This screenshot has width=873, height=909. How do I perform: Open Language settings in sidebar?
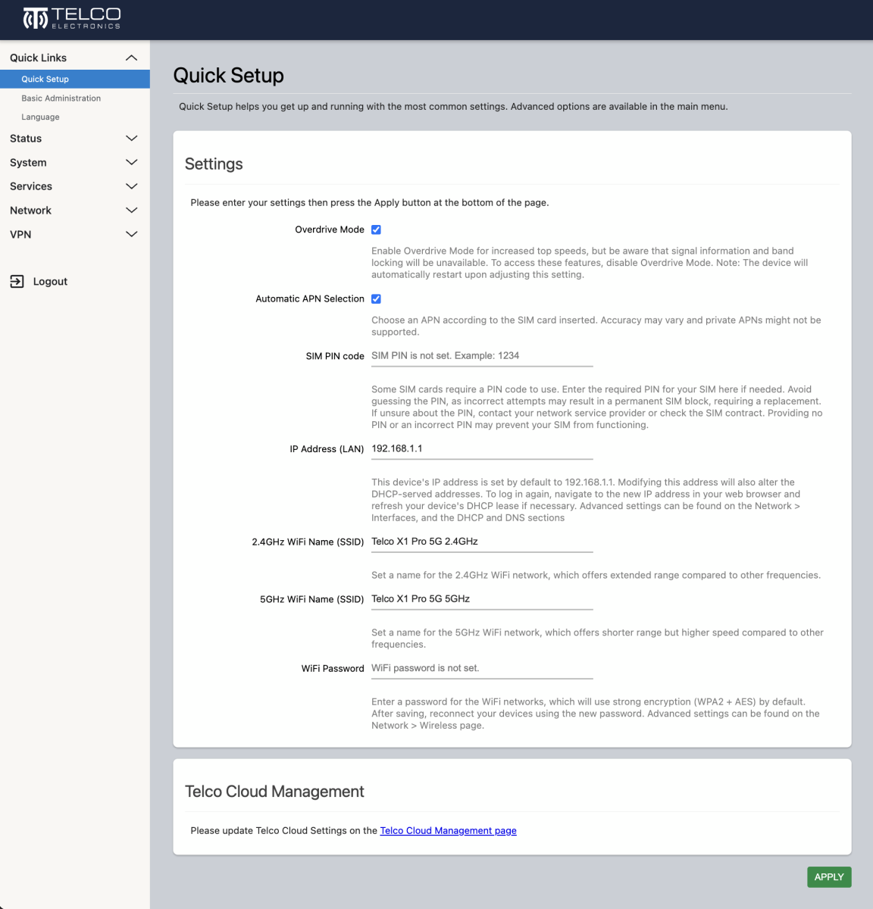[x=40, y=117]
